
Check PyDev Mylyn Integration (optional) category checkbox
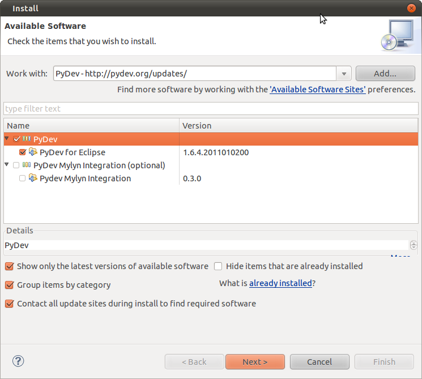[x=16, y=165]
